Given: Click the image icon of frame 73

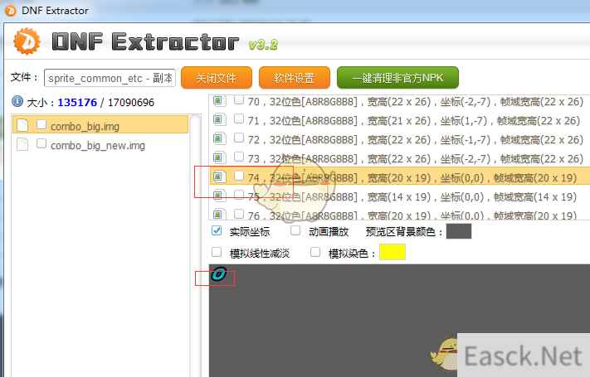Looking at the screenshot, I should (x=219, y=158).
